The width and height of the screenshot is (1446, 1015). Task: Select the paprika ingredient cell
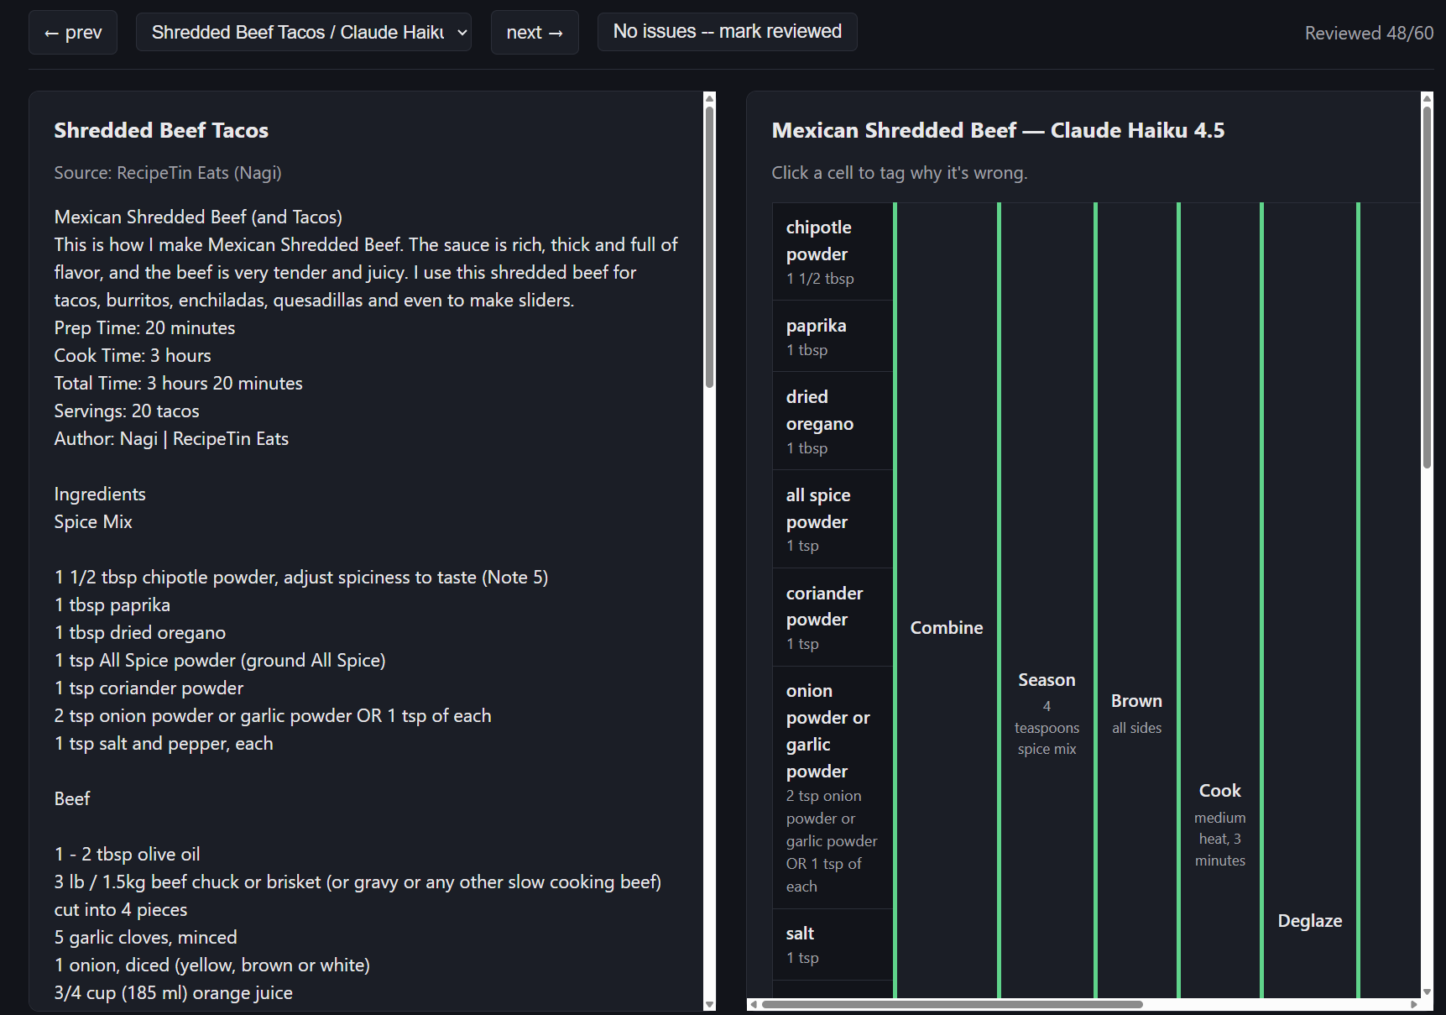coord(833,337)
